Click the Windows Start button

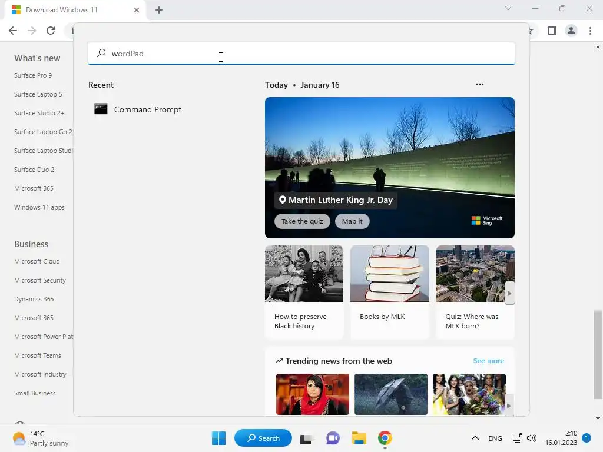click(x=218, y=438)
